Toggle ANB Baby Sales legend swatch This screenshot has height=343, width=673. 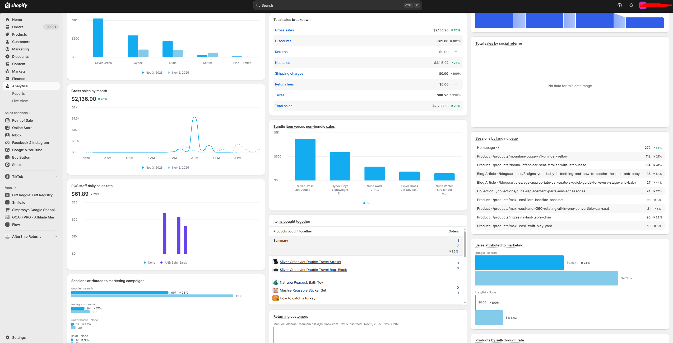161,263
